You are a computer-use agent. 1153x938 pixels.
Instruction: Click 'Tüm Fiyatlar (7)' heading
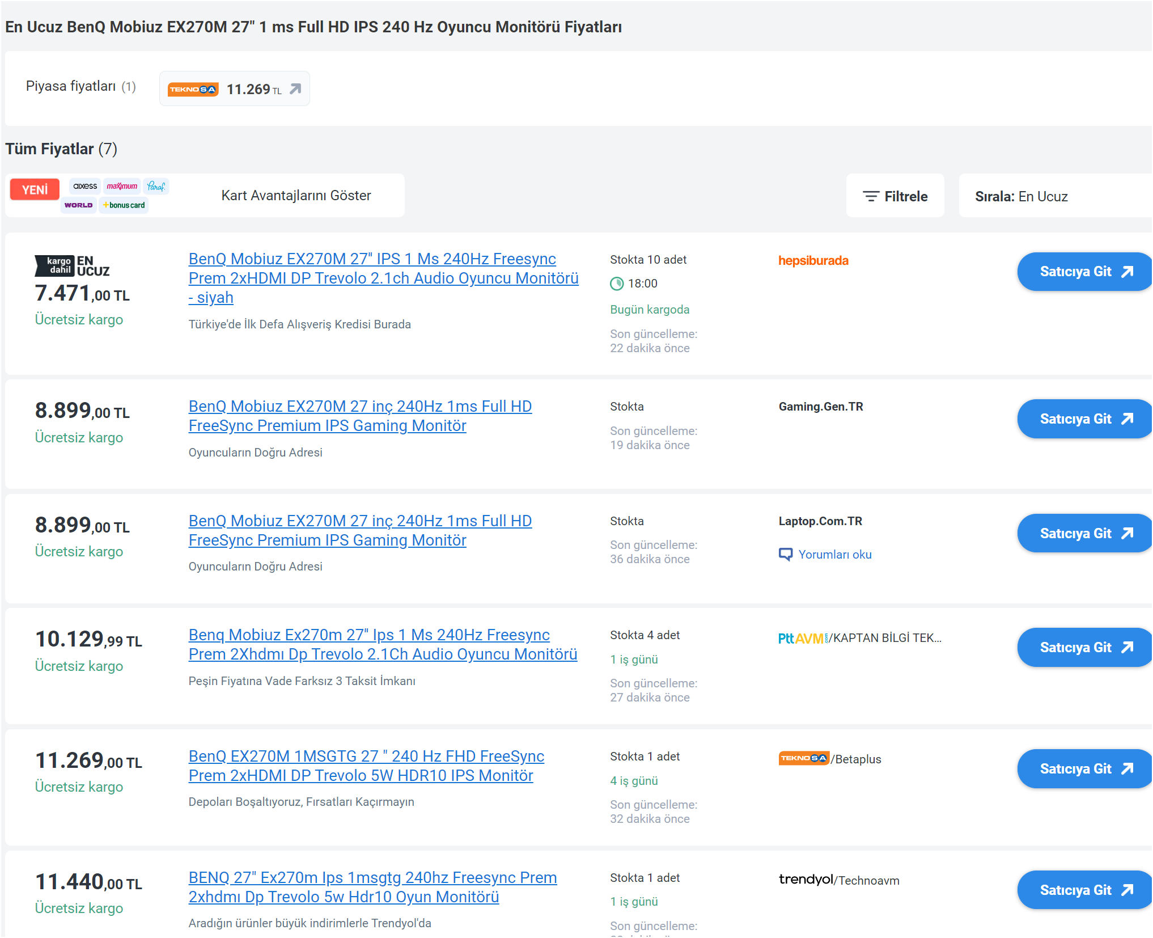click(61, 149)
